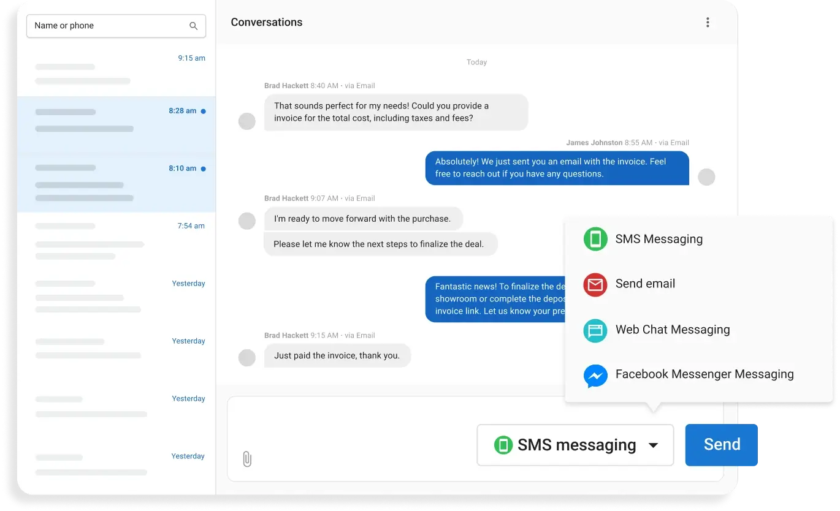Click Brad Hackett's name above his message
The image size is (840, 511).
tap(286, 86)
